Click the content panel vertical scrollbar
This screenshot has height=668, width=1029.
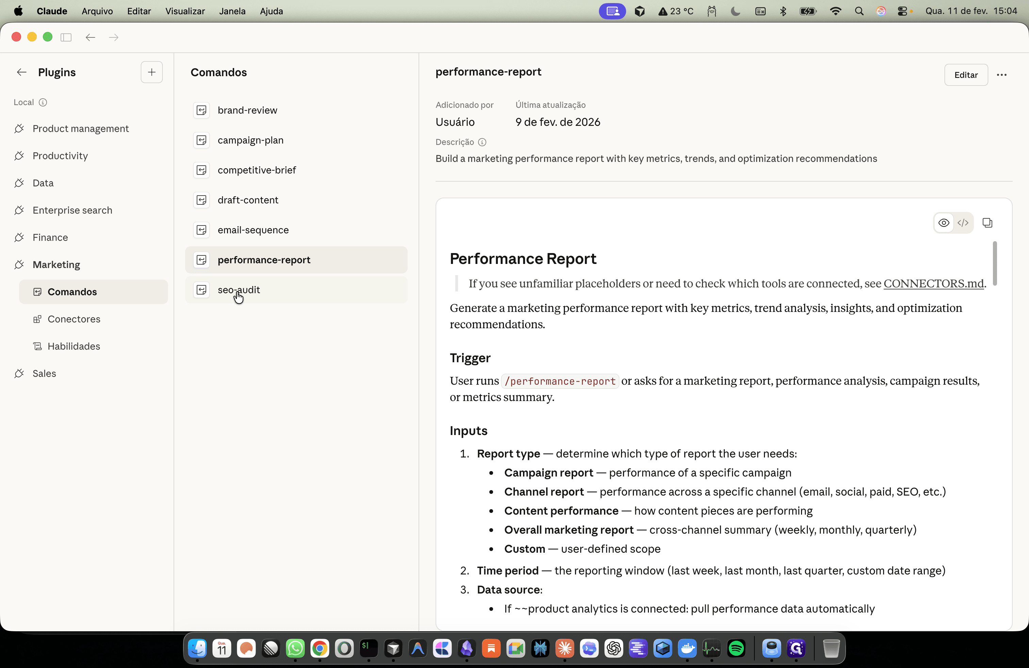(994, 264)
